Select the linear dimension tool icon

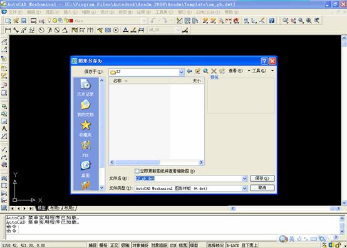[8, 30]
